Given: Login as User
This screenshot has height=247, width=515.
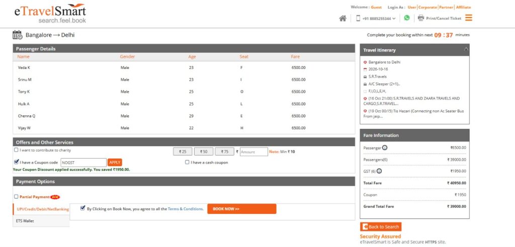Looking at the screenshot, I should tap(412, 7).
